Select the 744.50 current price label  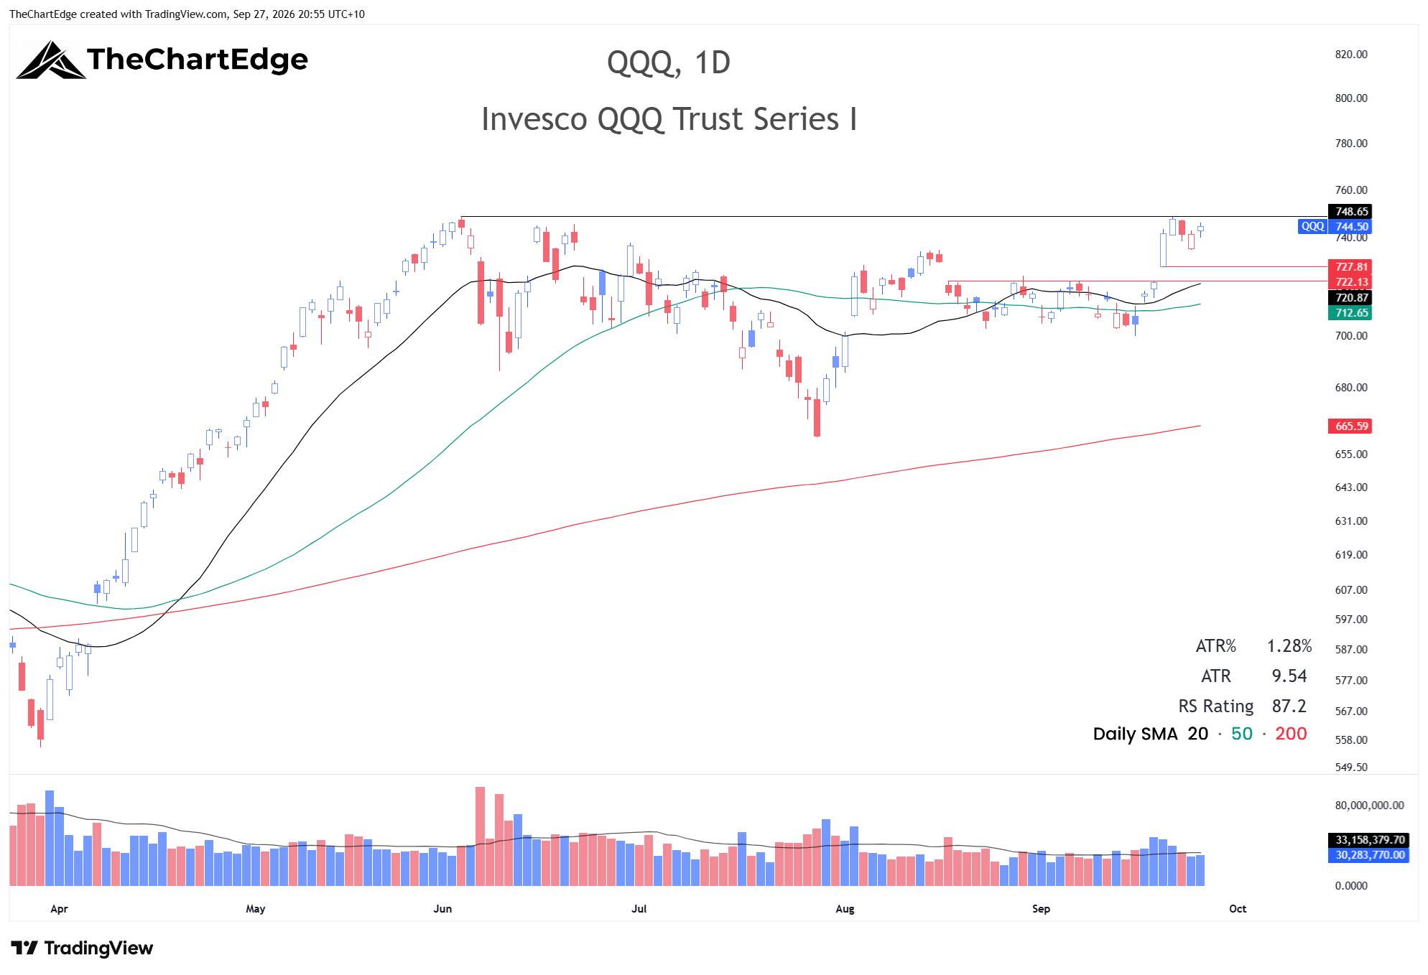pos(1350,226)
